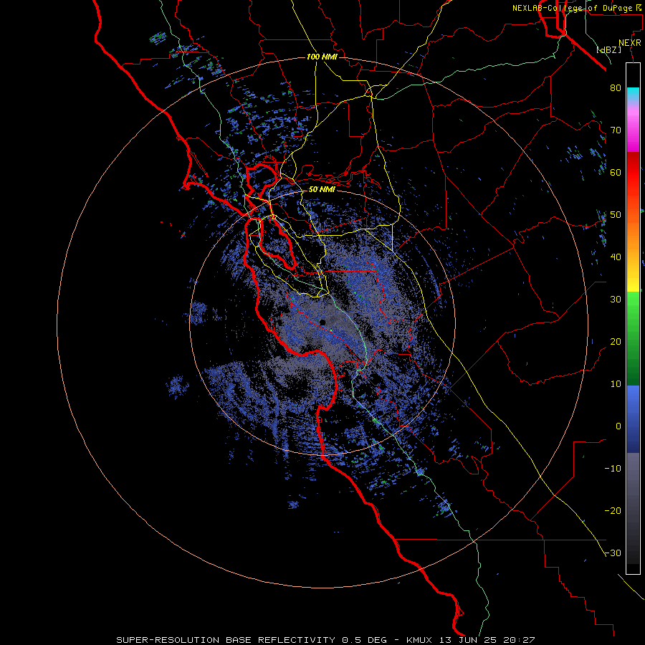Click the 0.5 DEG elevation text in caption

(x=364, y=640)
